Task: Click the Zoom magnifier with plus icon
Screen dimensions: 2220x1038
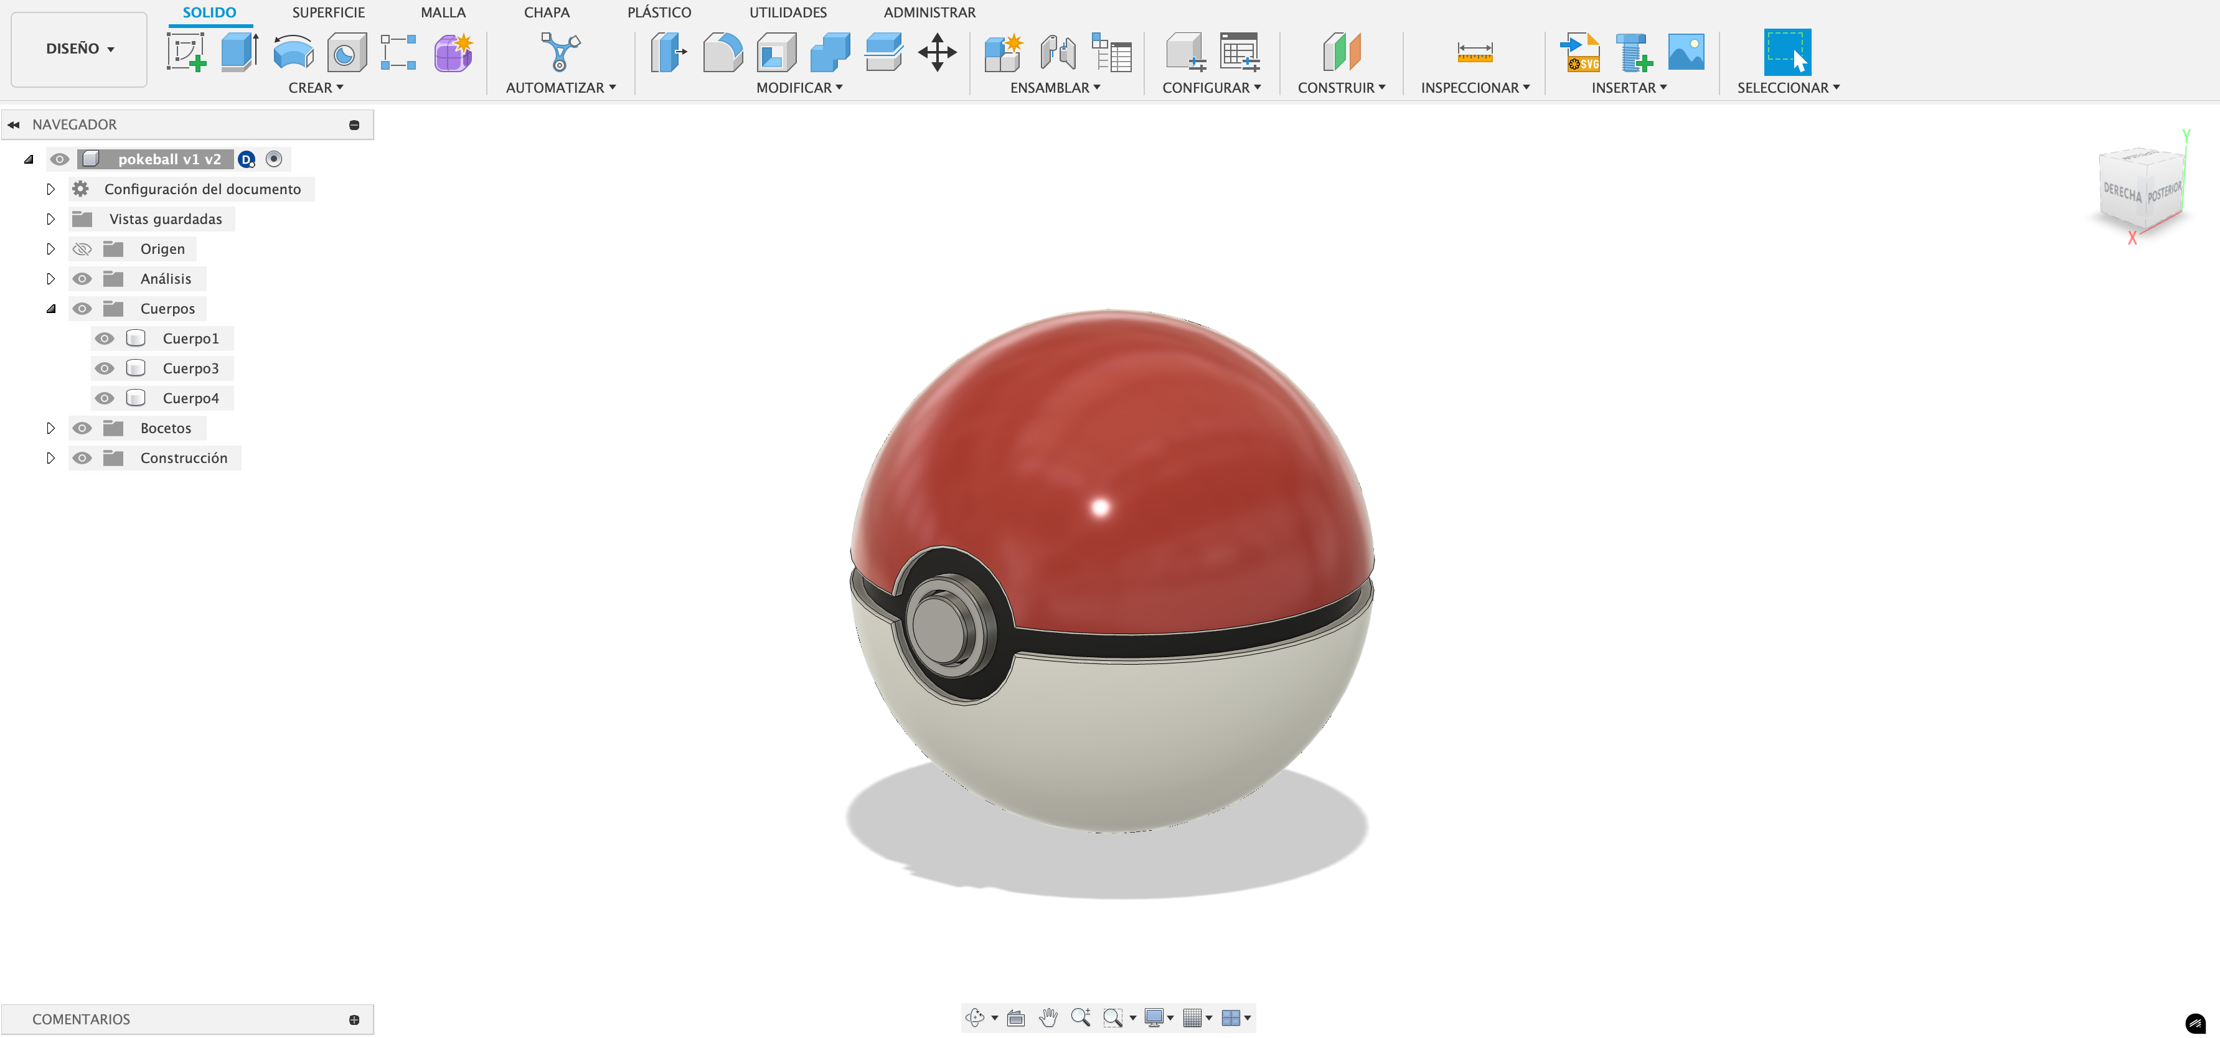Action: [1081, 1017]
